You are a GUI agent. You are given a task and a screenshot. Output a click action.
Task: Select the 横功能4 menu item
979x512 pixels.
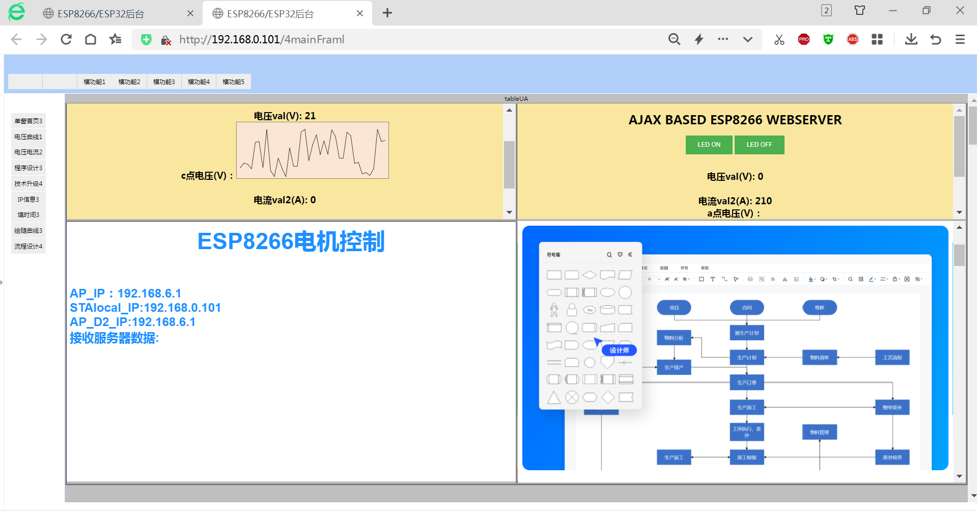[199, 82]
